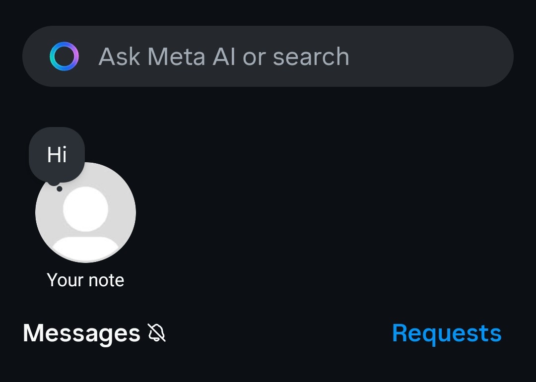This screenshot has height=382, width=536.
Task: Tap the small thought bubble tail dot
Action: coord(59,189)
